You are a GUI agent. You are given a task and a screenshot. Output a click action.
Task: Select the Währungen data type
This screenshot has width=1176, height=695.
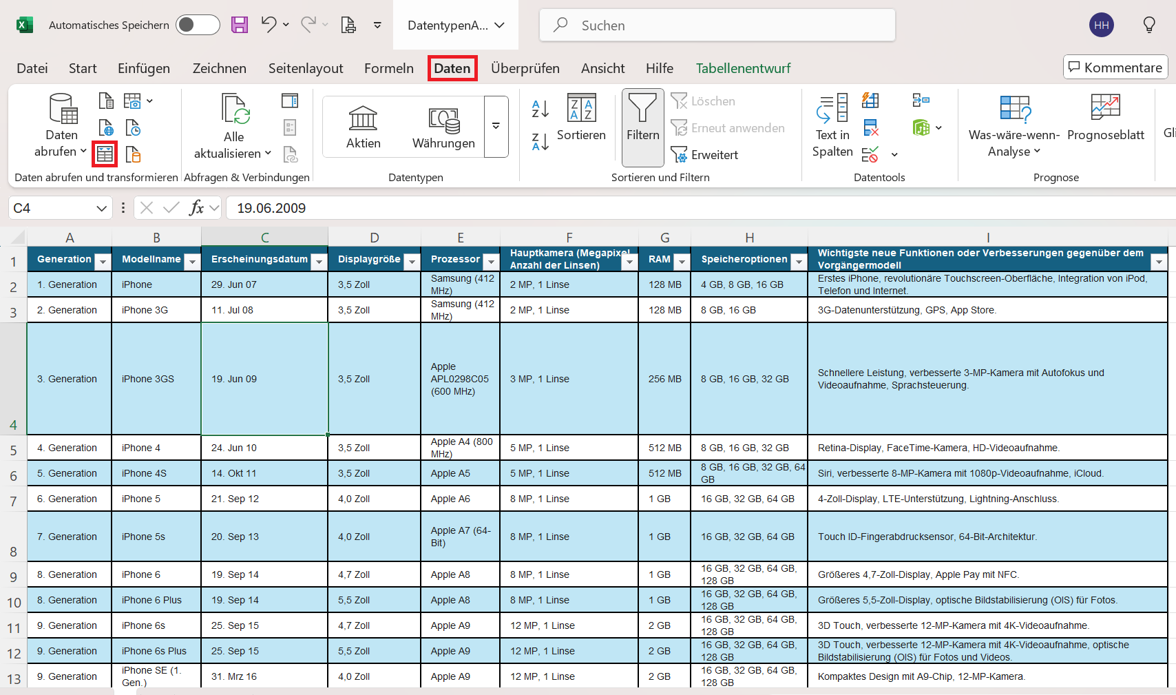(x=443, y=127)
